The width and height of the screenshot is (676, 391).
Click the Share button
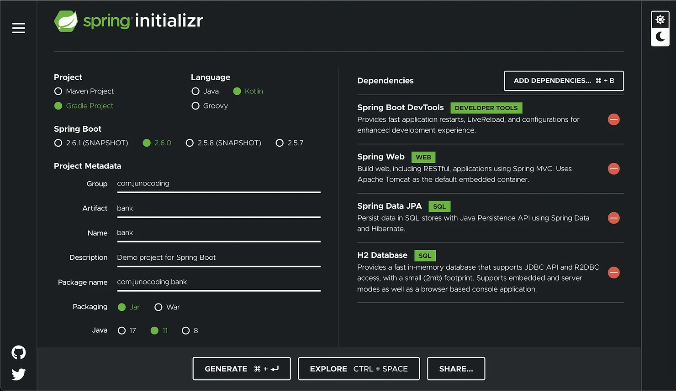(456, 369)
